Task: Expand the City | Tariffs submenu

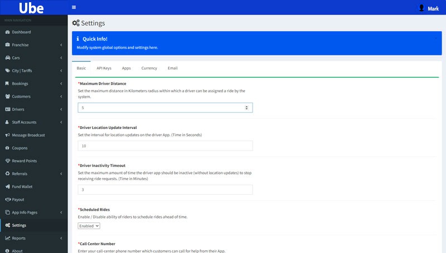Action: point(61,71)
